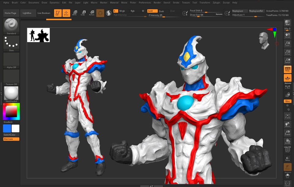Click the Frame icon in right shelf
294x187 pixels.
pos(287,116)
